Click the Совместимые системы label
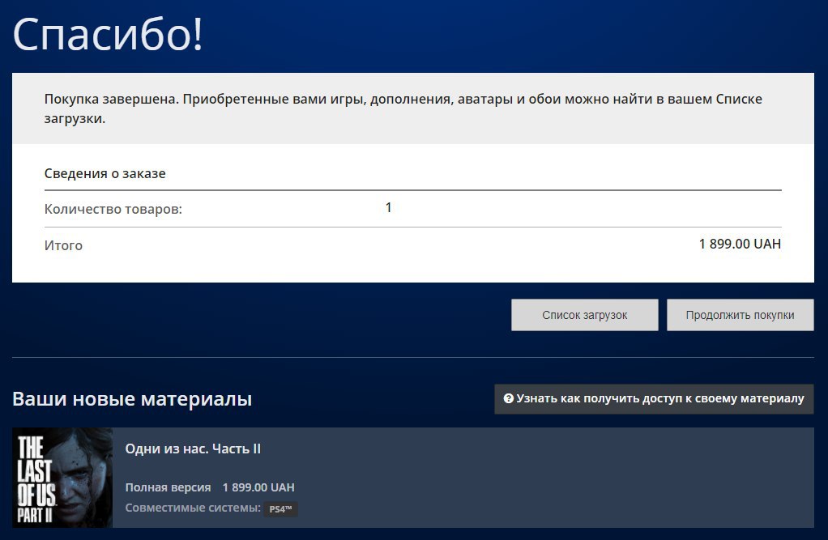This screenshot has width=828, height=540. [x=193, y=508]
